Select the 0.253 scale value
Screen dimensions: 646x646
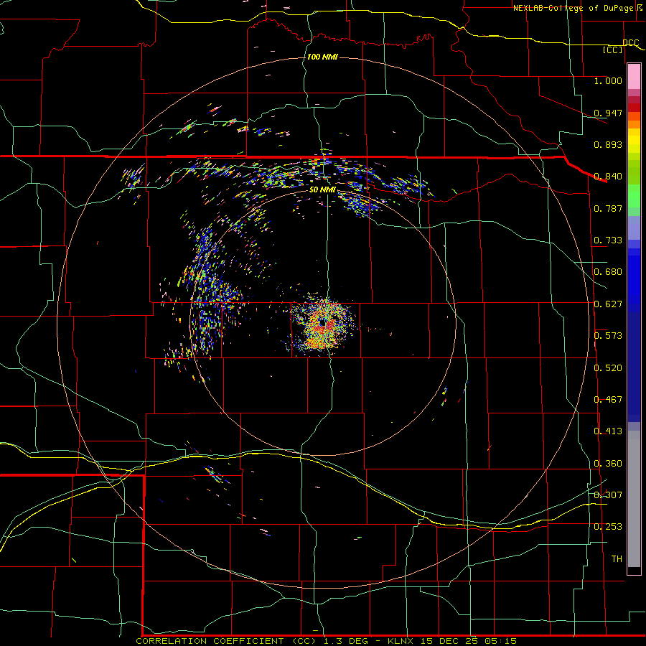(x=608, y=527)
